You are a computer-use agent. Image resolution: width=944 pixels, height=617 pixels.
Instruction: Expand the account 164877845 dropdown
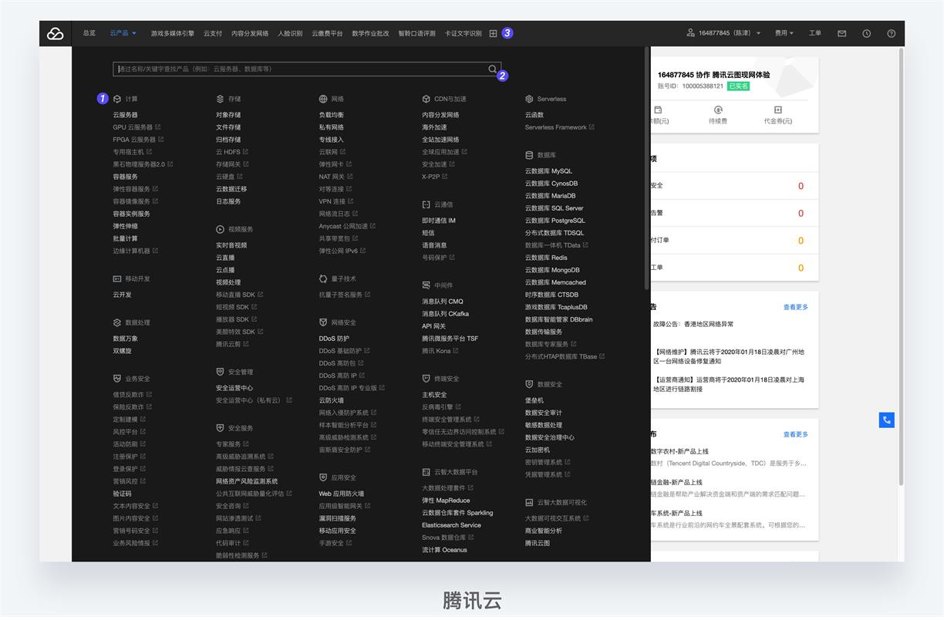[723, 33]
